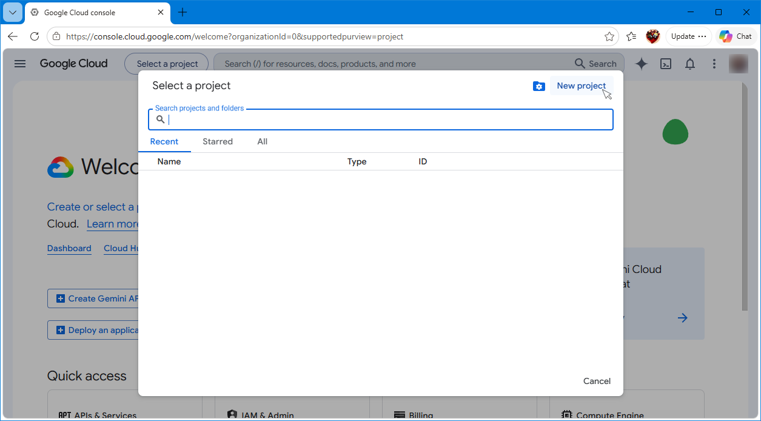Open the browser favorites list icon
The image size is (761, 421).
631,36
